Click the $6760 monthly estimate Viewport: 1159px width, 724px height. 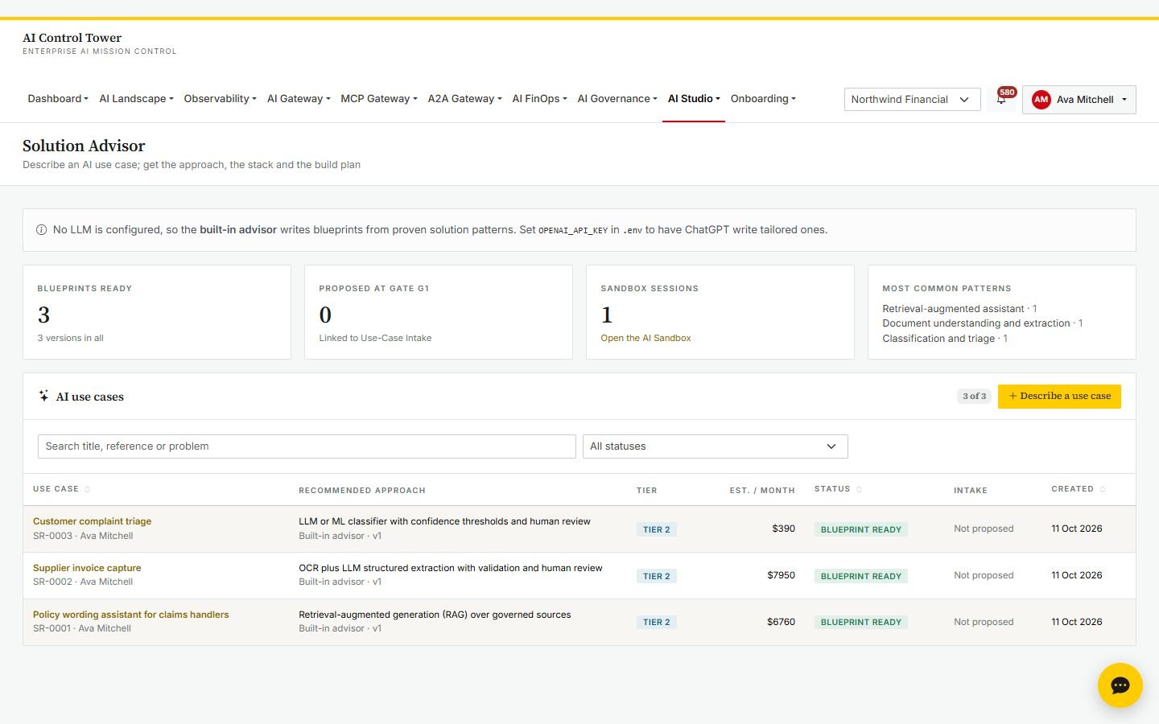781,622
